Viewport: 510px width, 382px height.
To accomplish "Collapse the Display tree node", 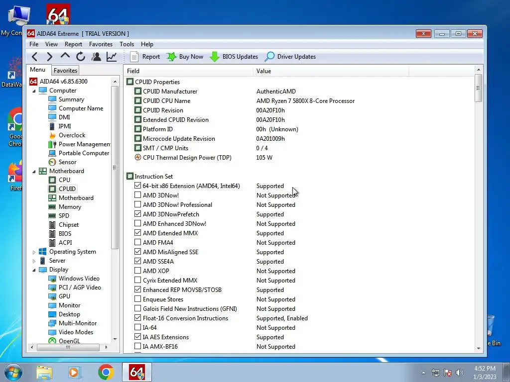I will [34, 270].
